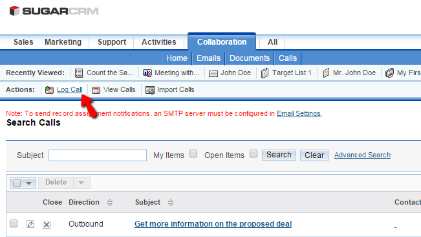Expand the select-all checkbox dropdown arrow
The width and height of the screenshot is (421, 237).
coord(28,183)
